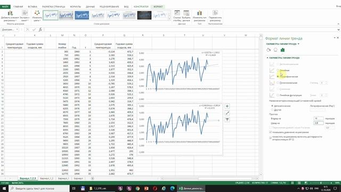This screenshot has width=341, height=192.
Task: Expand the formula bar
Action: 339,30
